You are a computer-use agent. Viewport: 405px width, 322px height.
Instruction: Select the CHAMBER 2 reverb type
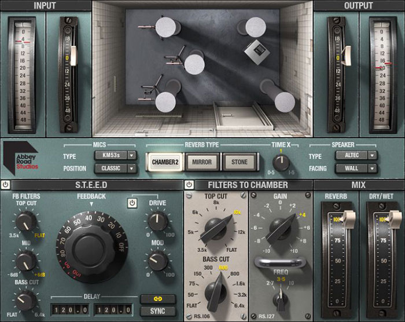[165, 162]
